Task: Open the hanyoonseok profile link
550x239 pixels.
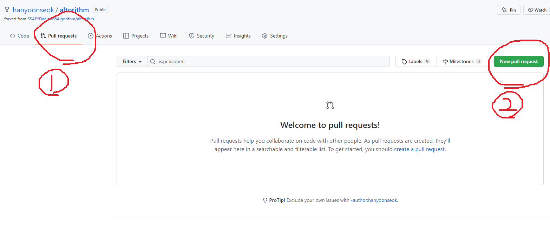Action: (33, 10)
